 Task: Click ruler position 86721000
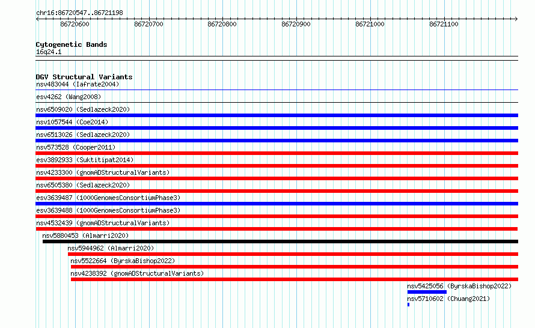370,24
